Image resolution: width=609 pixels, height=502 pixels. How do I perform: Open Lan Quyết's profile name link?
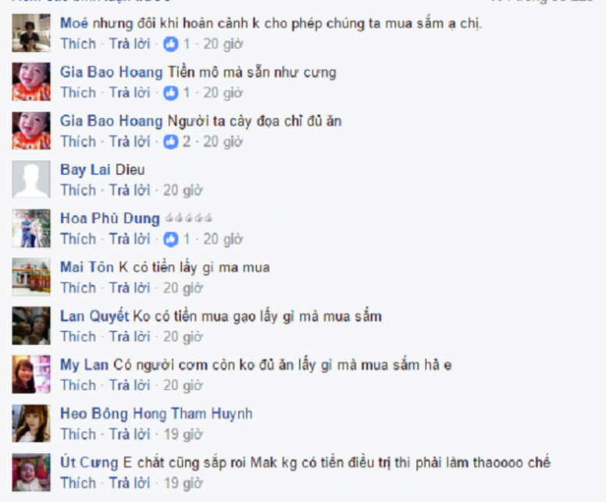tap(94, 316)
